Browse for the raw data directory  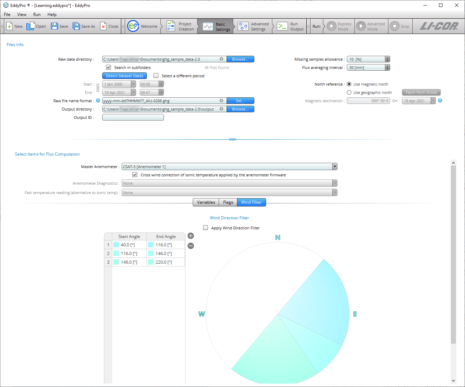pos(240,59)
